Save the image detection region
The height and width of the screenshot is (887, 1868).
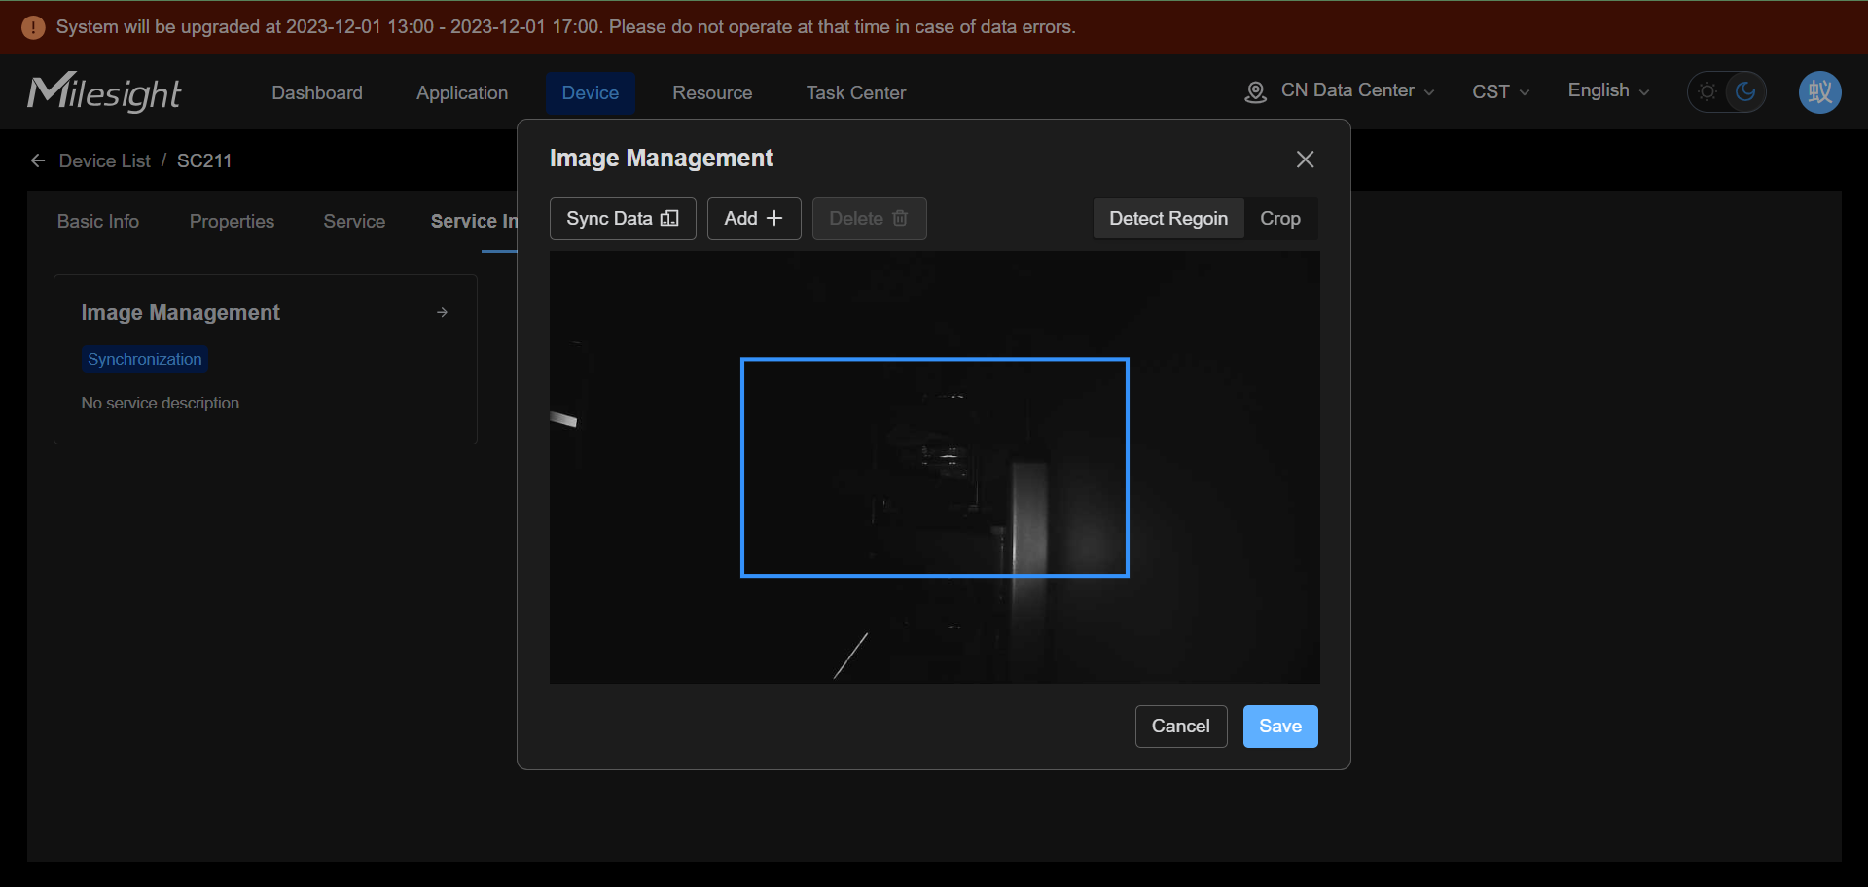click(1280, 727)
